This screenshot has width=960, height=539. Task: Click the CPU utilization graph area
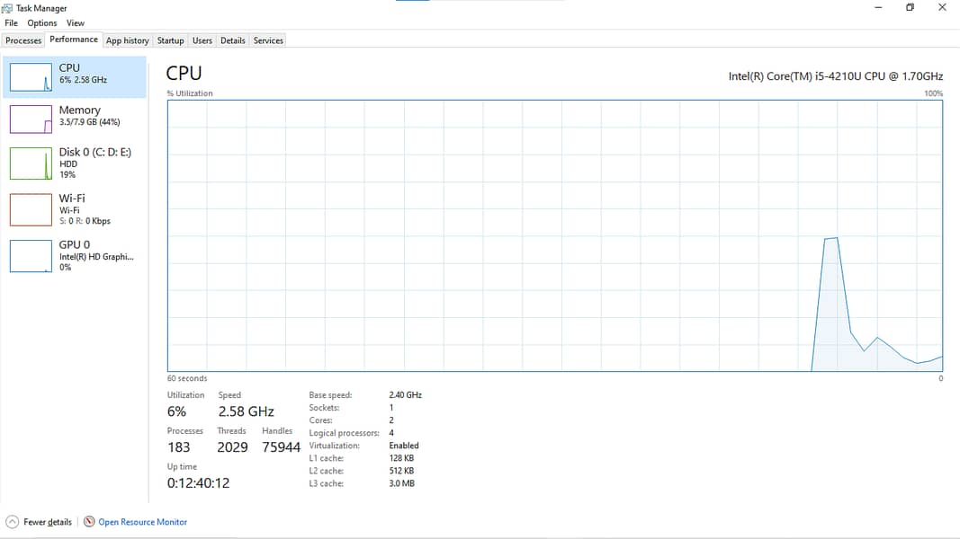554,235
